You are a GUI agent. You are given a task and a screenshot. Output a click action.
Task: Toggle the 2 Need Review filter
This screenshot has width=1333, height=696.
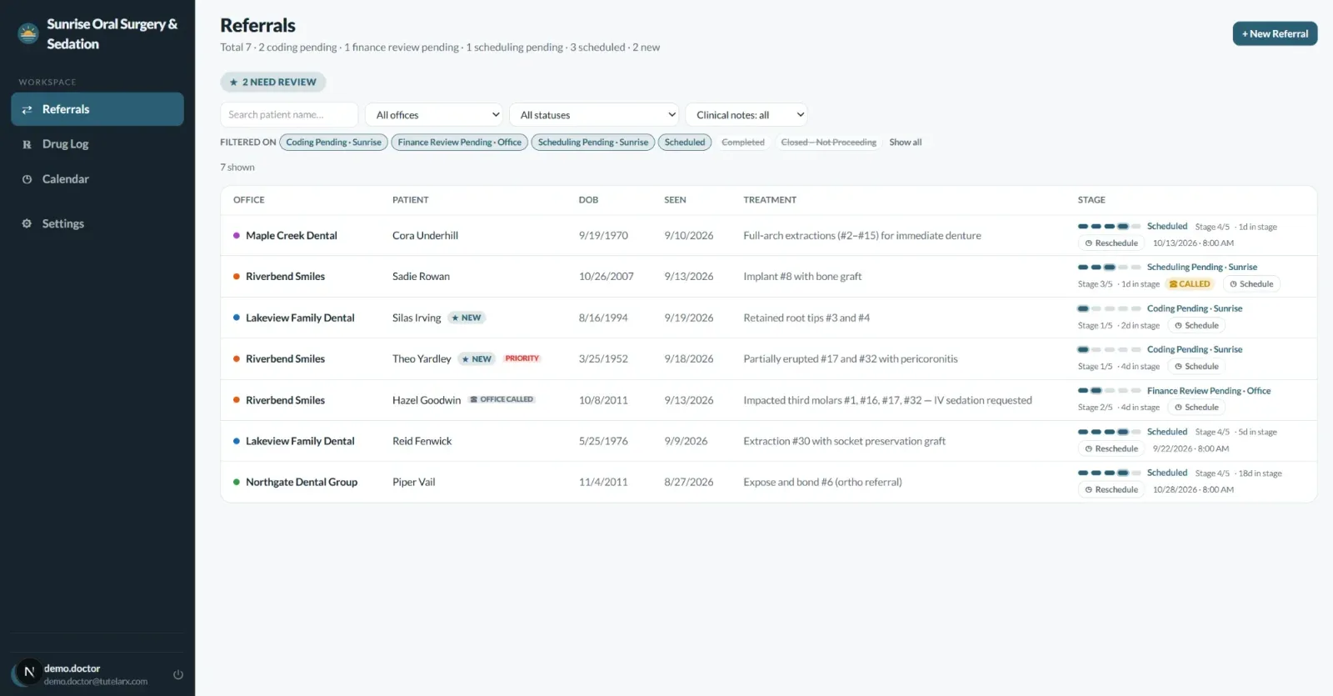273,82
